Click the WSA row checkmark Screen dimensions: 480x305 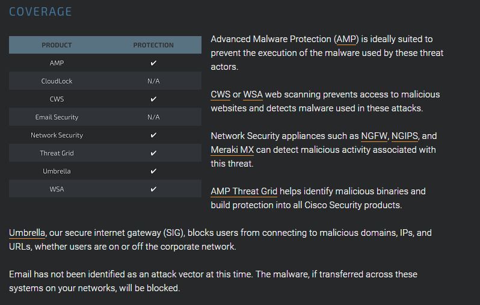pyautogui.click(x=153, y=189)
